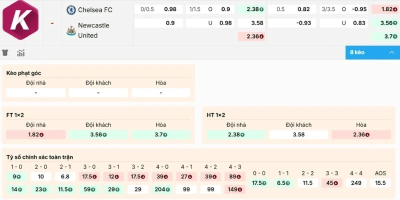Click the Chelsea FC club crest
Image resolution: width=400 pixels, height=200 pixels.
click(71, 9)
